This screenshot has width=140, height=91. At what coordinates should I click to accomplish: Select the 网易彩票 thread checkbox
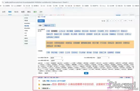(41, 88)
